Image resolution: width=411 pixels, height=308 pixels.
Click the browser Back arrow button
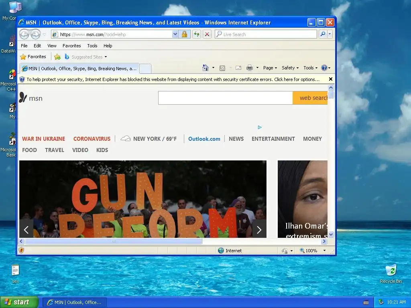point(24,34)
